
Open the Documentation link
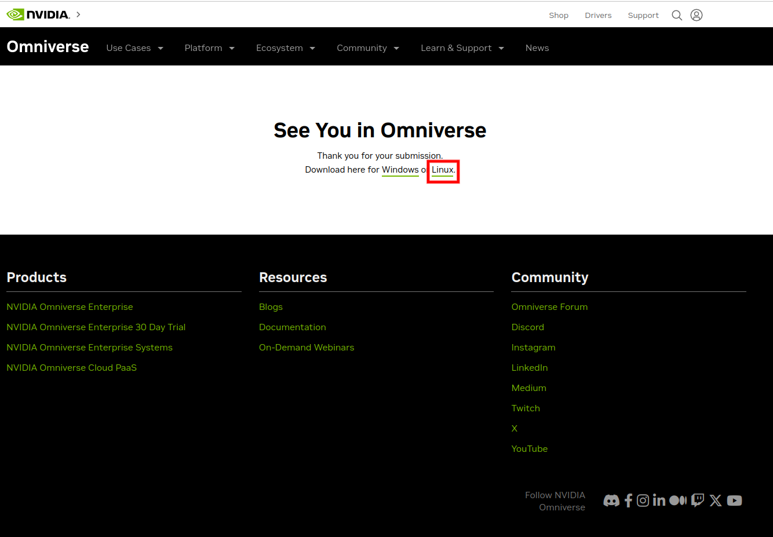[x=293, y=327]
